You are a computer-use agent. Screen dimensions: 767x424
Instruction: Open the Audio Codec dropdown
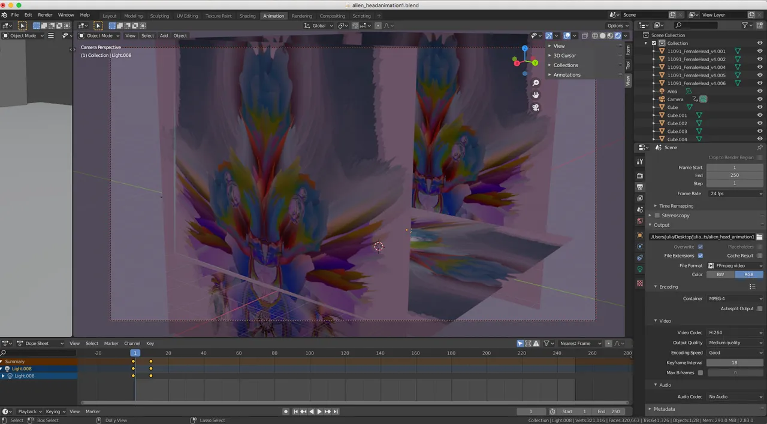735,396
